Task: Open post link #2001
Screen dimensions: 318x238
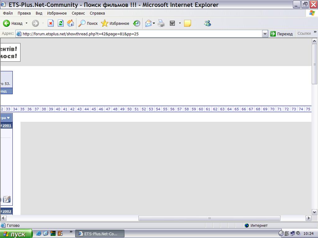Action: coord(7,126)
